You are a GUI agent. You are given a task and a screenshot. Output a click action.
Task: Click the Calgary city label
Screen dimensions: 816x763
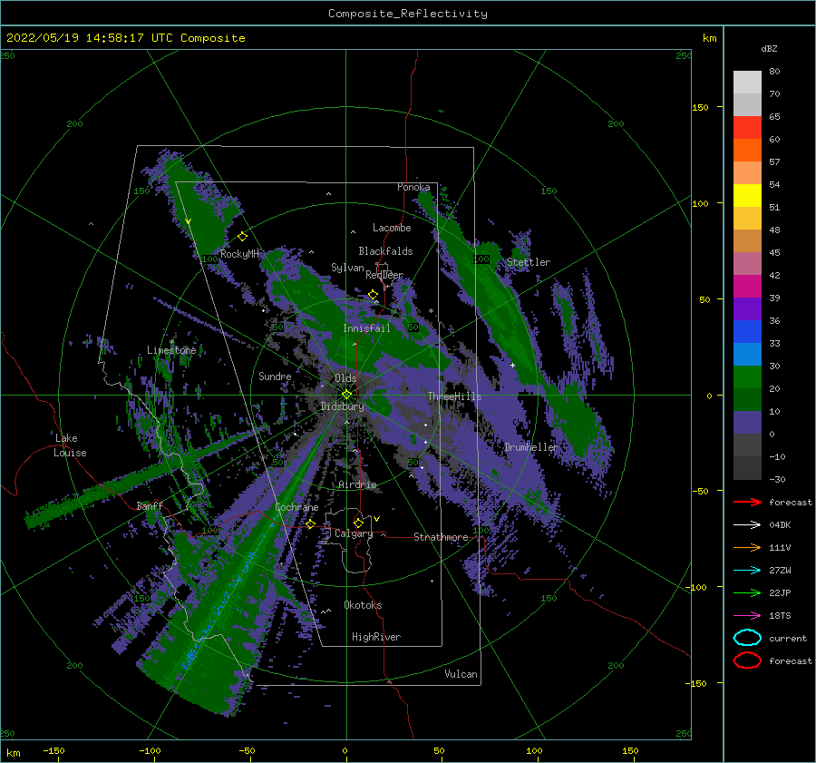(x=354, y=533)
